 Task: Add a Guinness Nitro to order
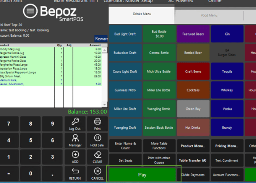pyautogui.click(x=125, y=90)
